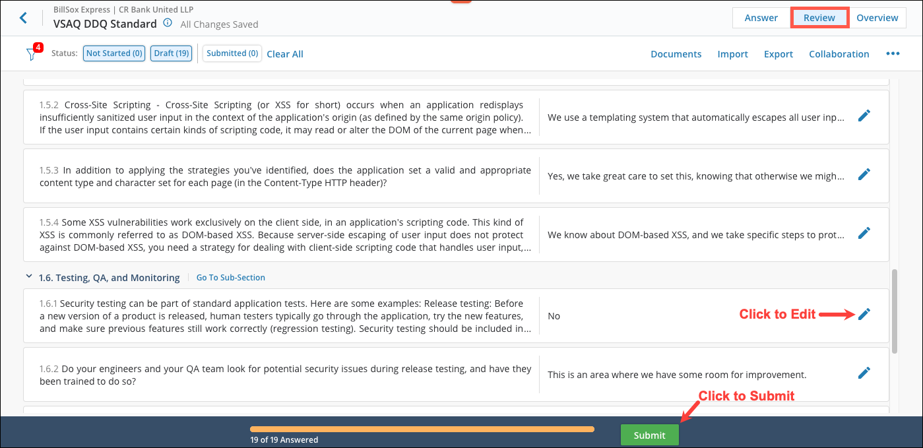The image size is (923, 448).
Task: Click edit pencil for question 1.6.2
Action: tap(864, 373)
